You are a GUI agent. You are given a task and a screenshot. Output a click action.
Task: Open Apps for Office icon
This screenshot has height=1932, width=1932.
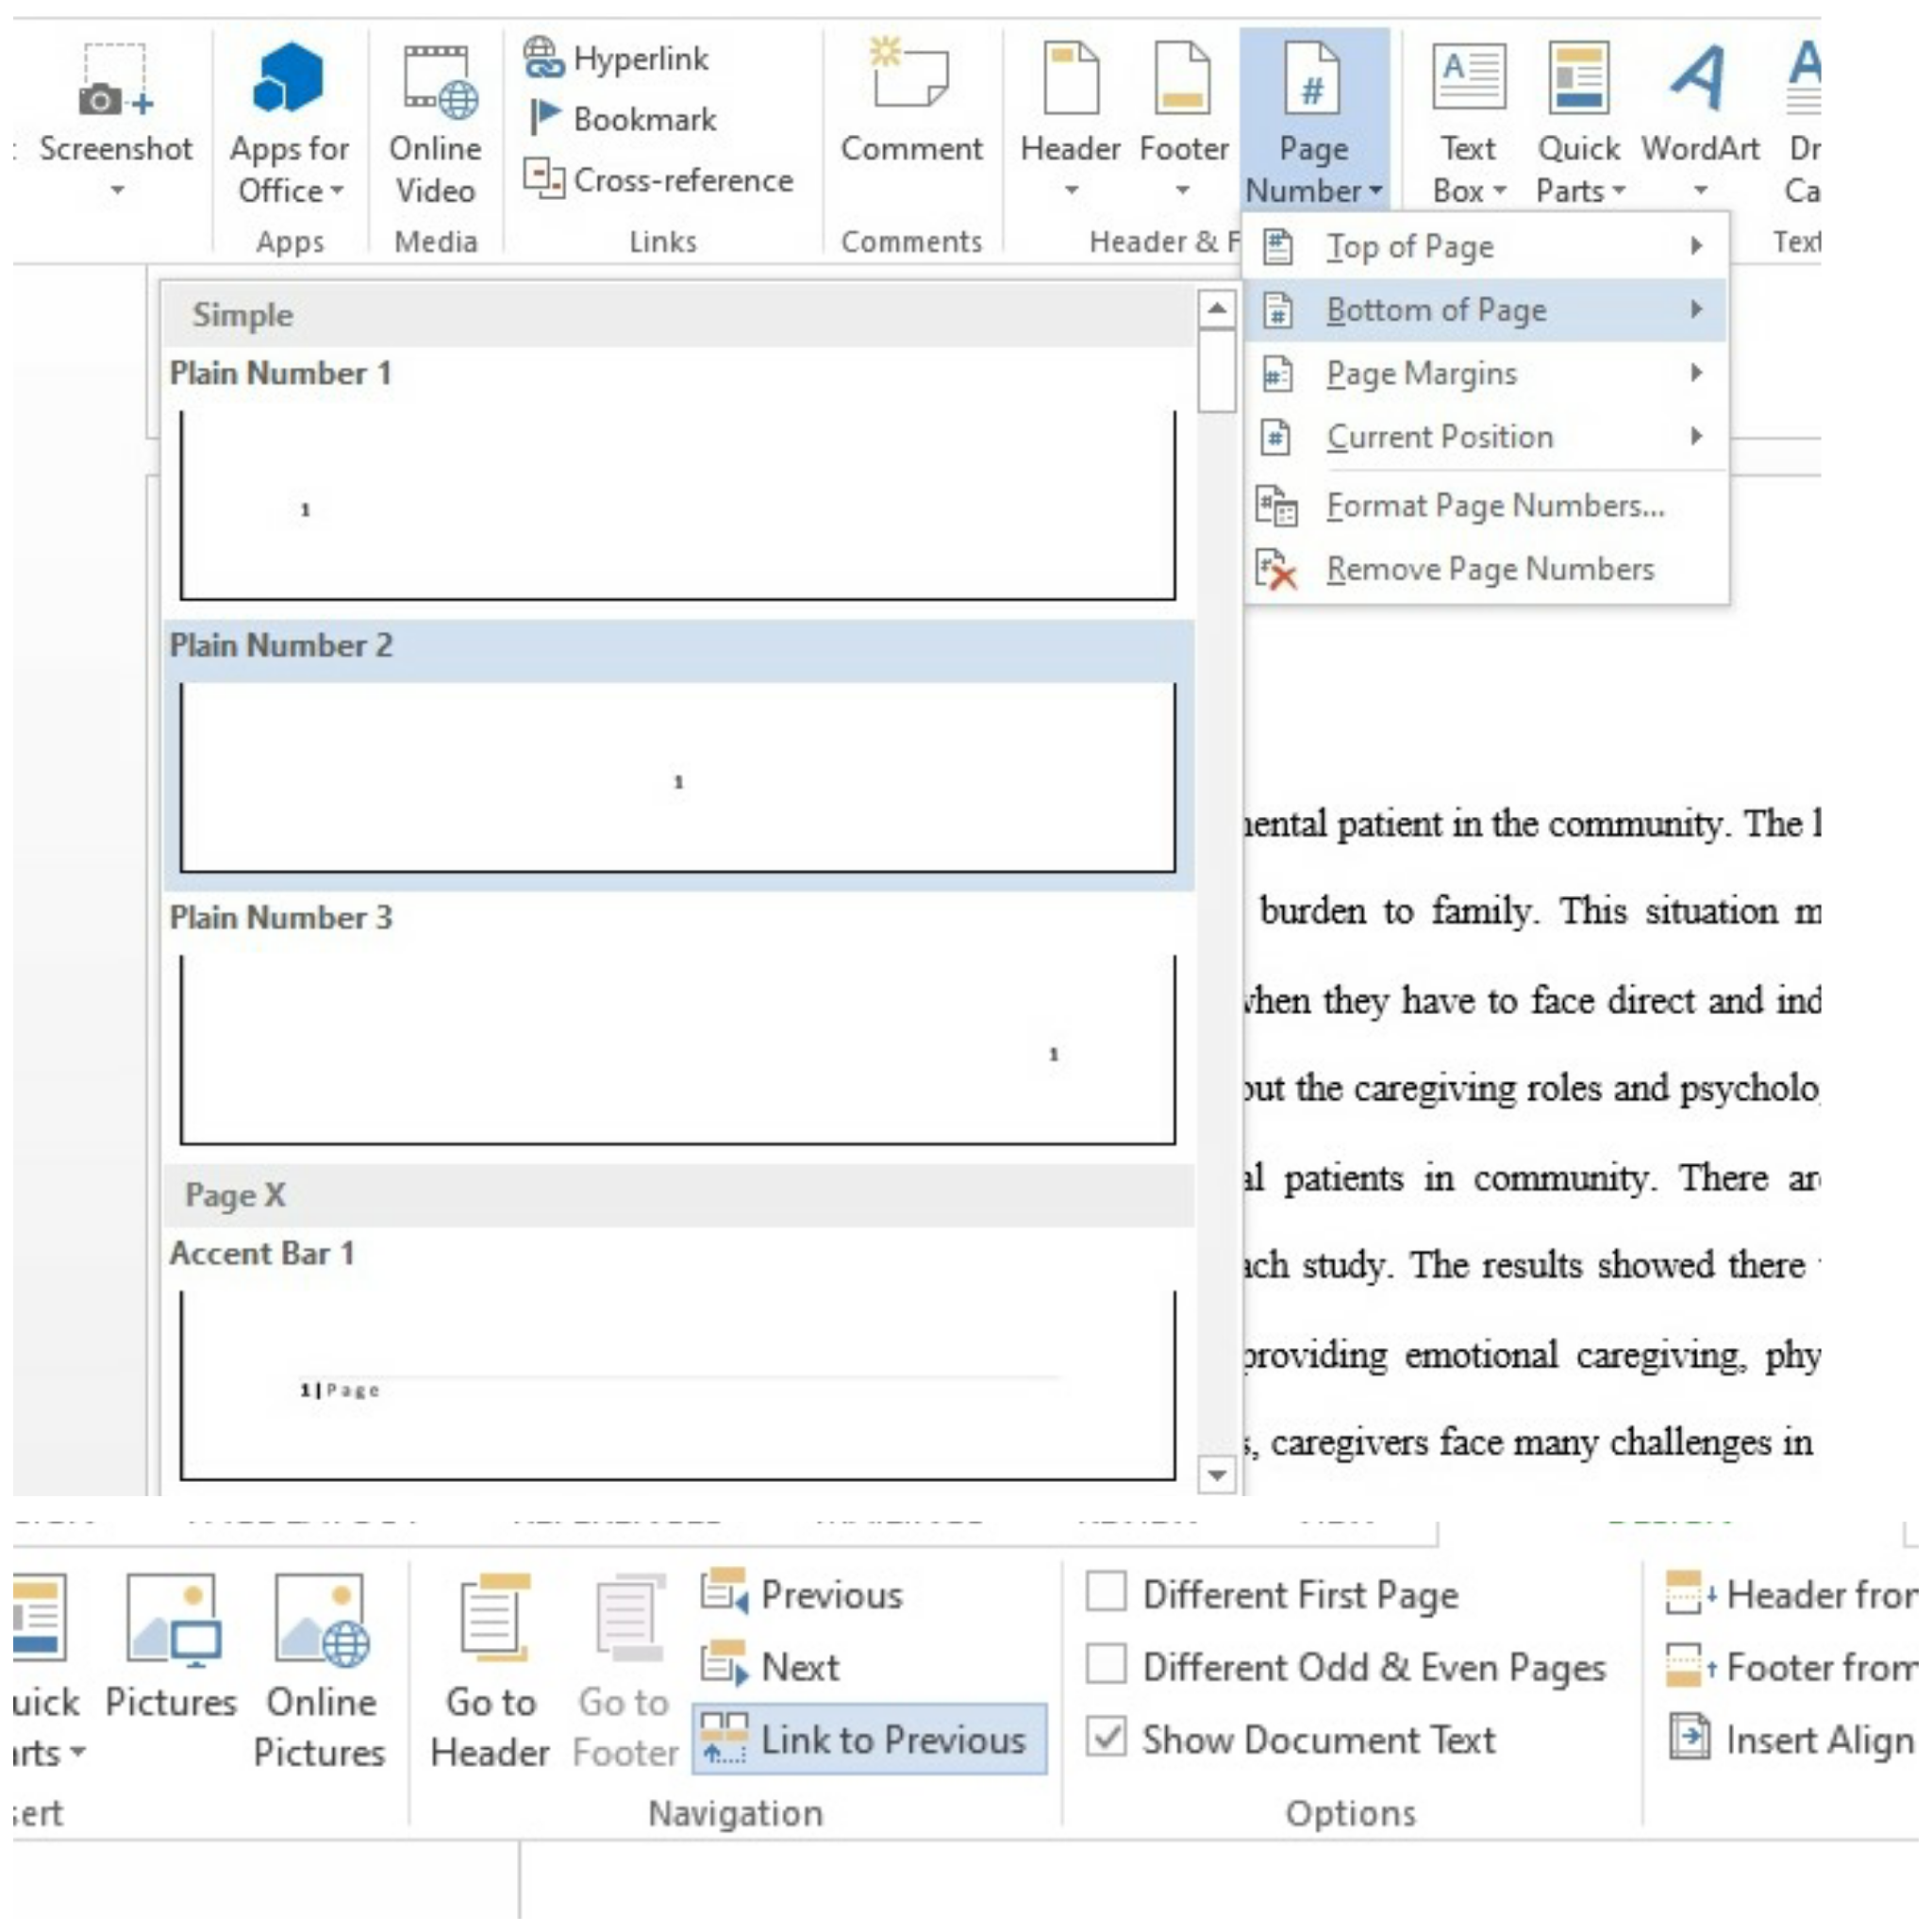pyautogui.click(x=289, y=78)
